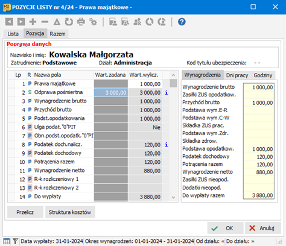
Task: Click the triangle edit icon in toolbar
Action: pyautogui.click(x=57, y=22)
